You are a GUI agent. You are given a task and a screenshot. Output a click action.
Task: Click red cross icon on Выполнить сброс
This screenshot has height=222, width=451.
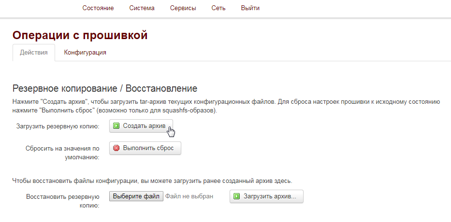tap(116, 148)
